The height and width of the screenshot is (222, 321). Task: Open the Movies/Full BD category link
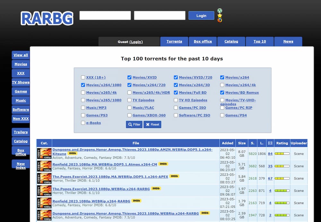pyautogui.click(x=193, y=92)
